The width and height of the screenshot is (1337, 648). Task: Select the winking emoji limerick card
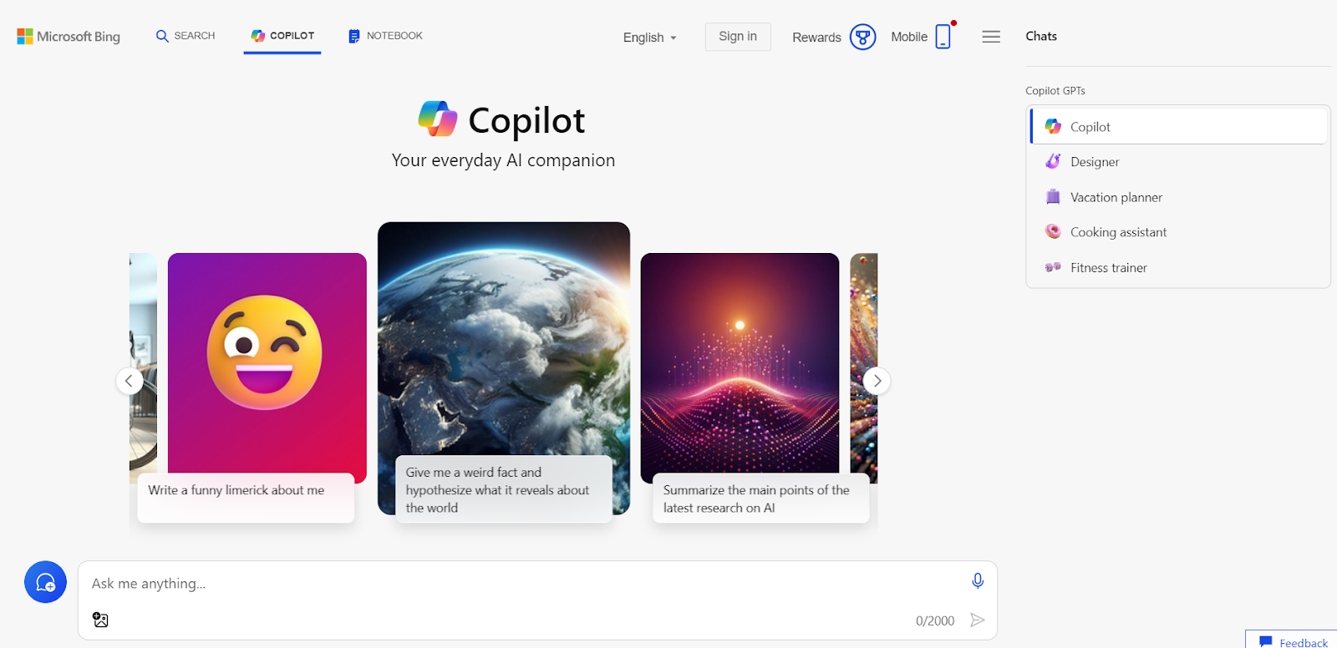point(267,367)
